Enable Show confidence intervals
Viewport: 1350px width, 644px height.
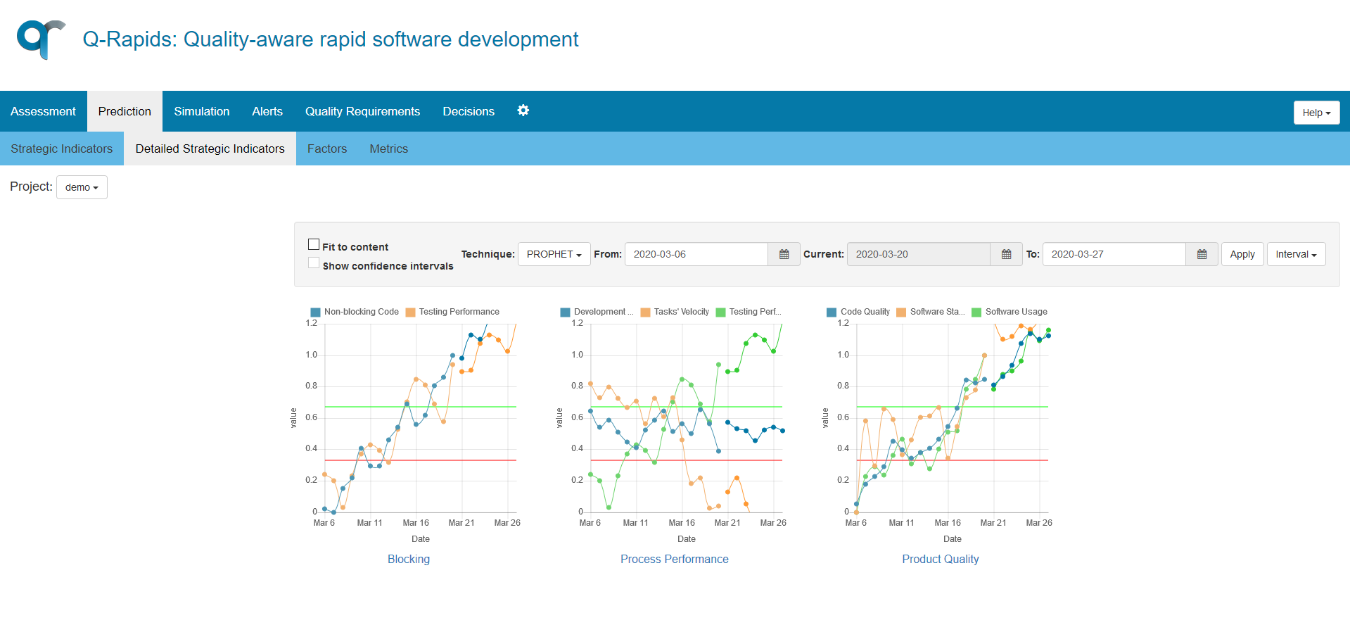pos(314,263)
